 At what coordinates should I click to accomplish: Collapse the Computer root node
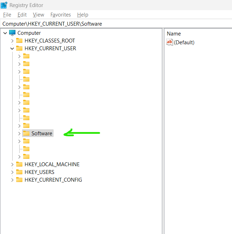click(5, 33)
